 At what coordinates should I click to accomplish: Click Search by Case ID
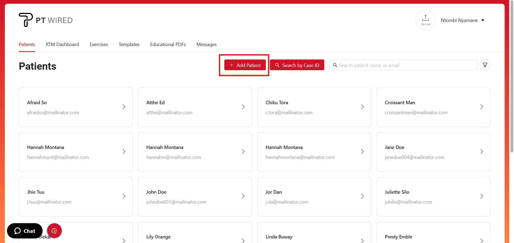(297, 65)
